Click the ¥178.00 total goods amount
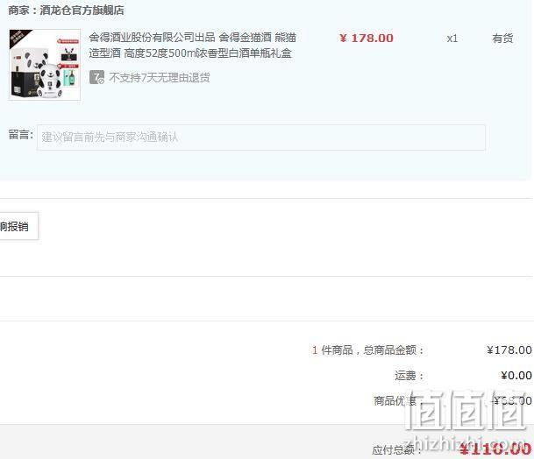The width and height of the screenshot is (534, 459). click(509, 350)
